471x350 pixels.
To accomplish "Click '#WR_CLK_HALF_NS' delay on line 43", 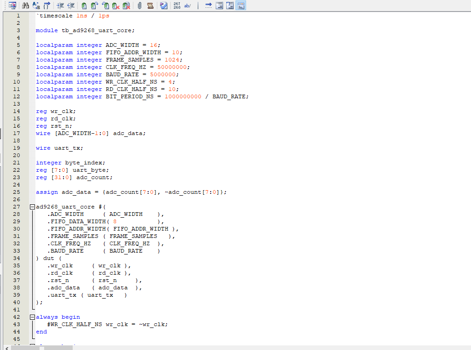I will click(75, 324).
